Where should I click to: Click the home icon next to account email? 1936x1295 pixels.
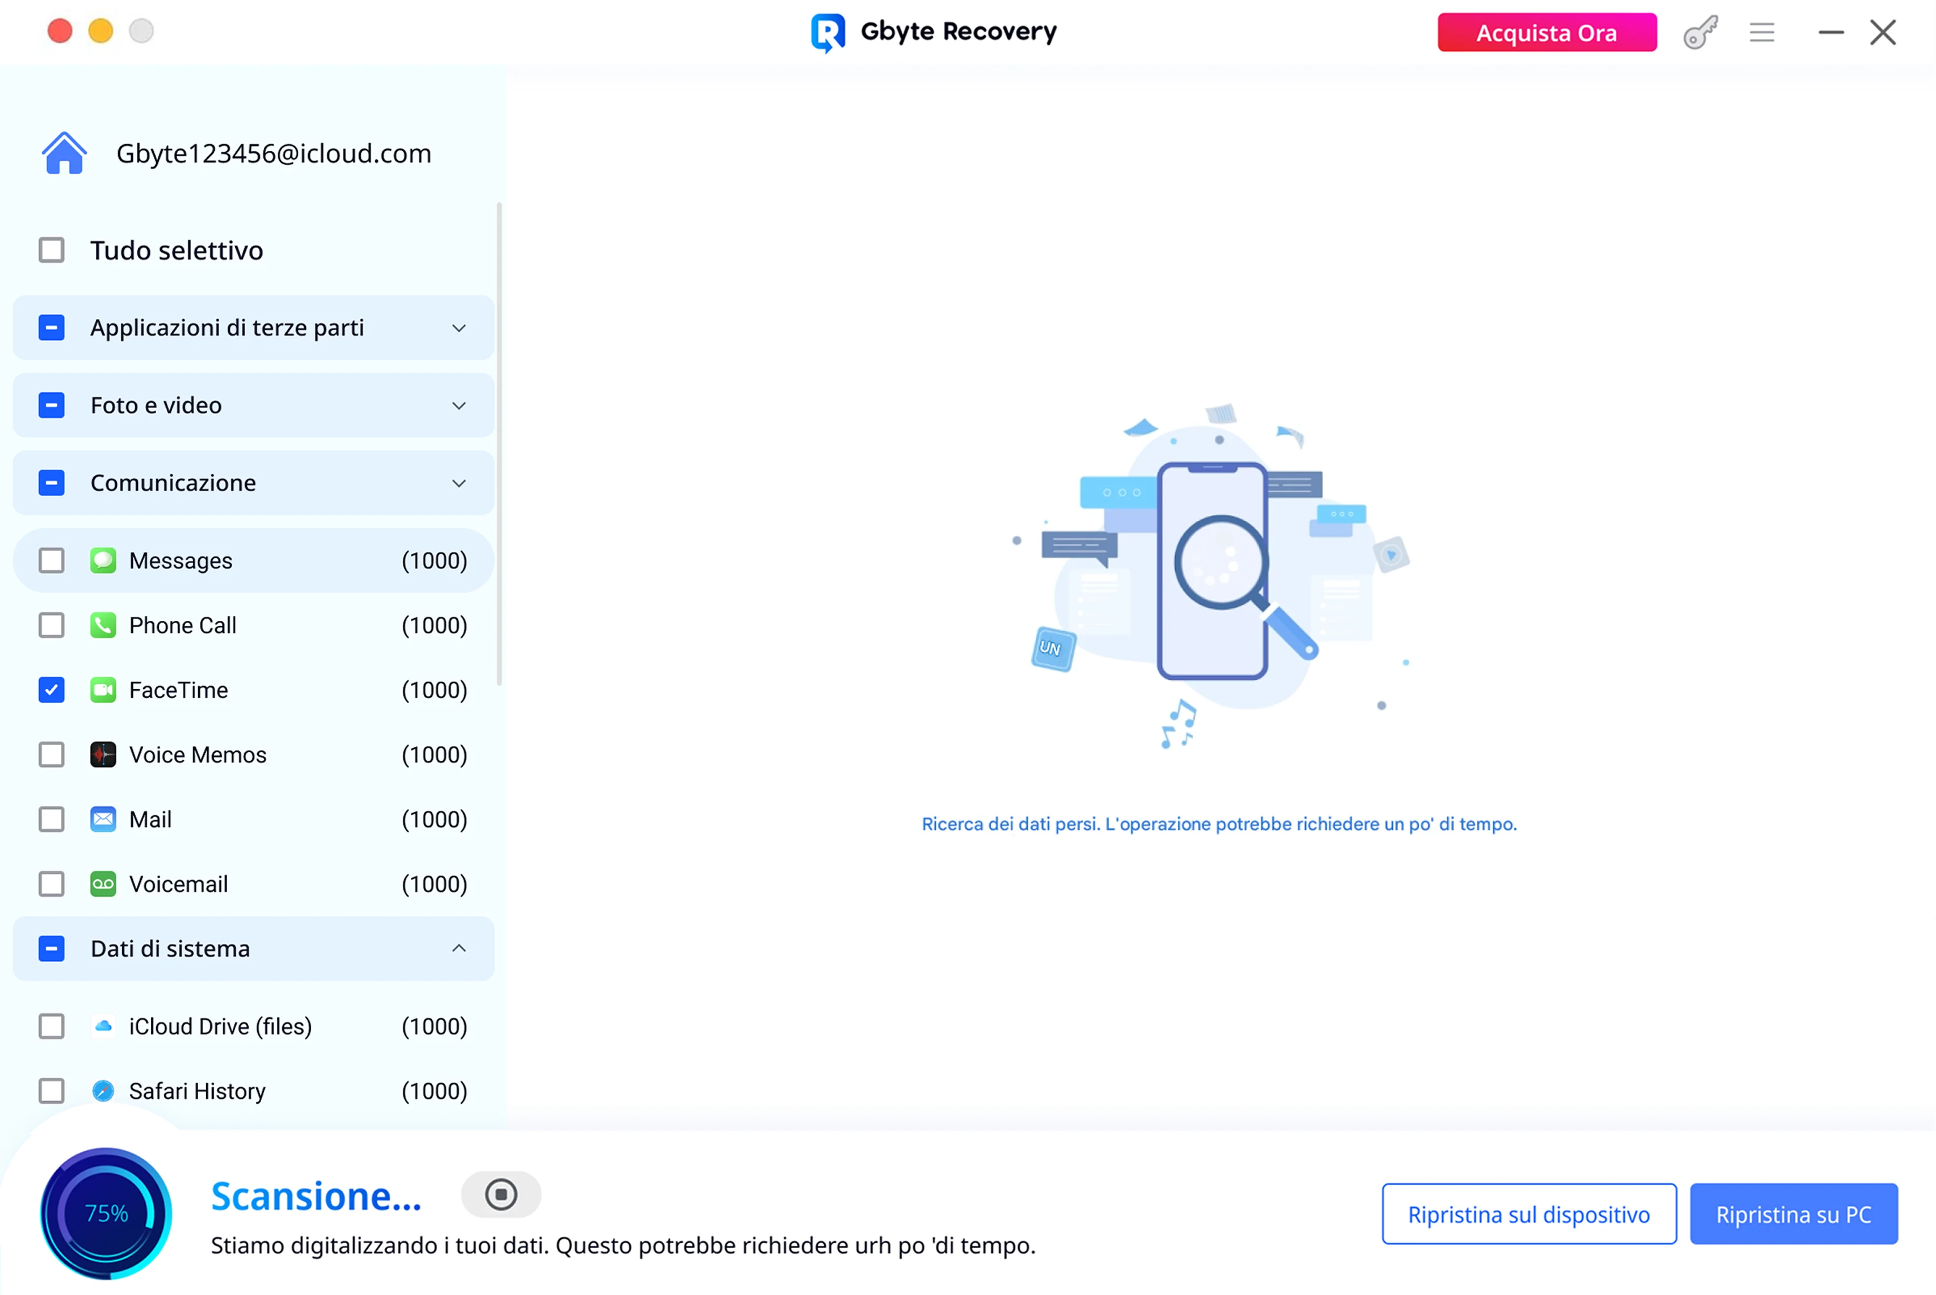[x=65, y=153]
